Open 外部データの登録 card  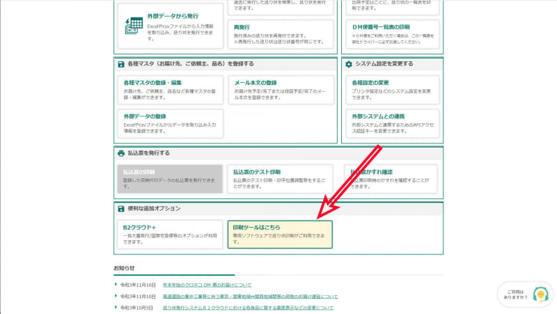coord(171,123)
